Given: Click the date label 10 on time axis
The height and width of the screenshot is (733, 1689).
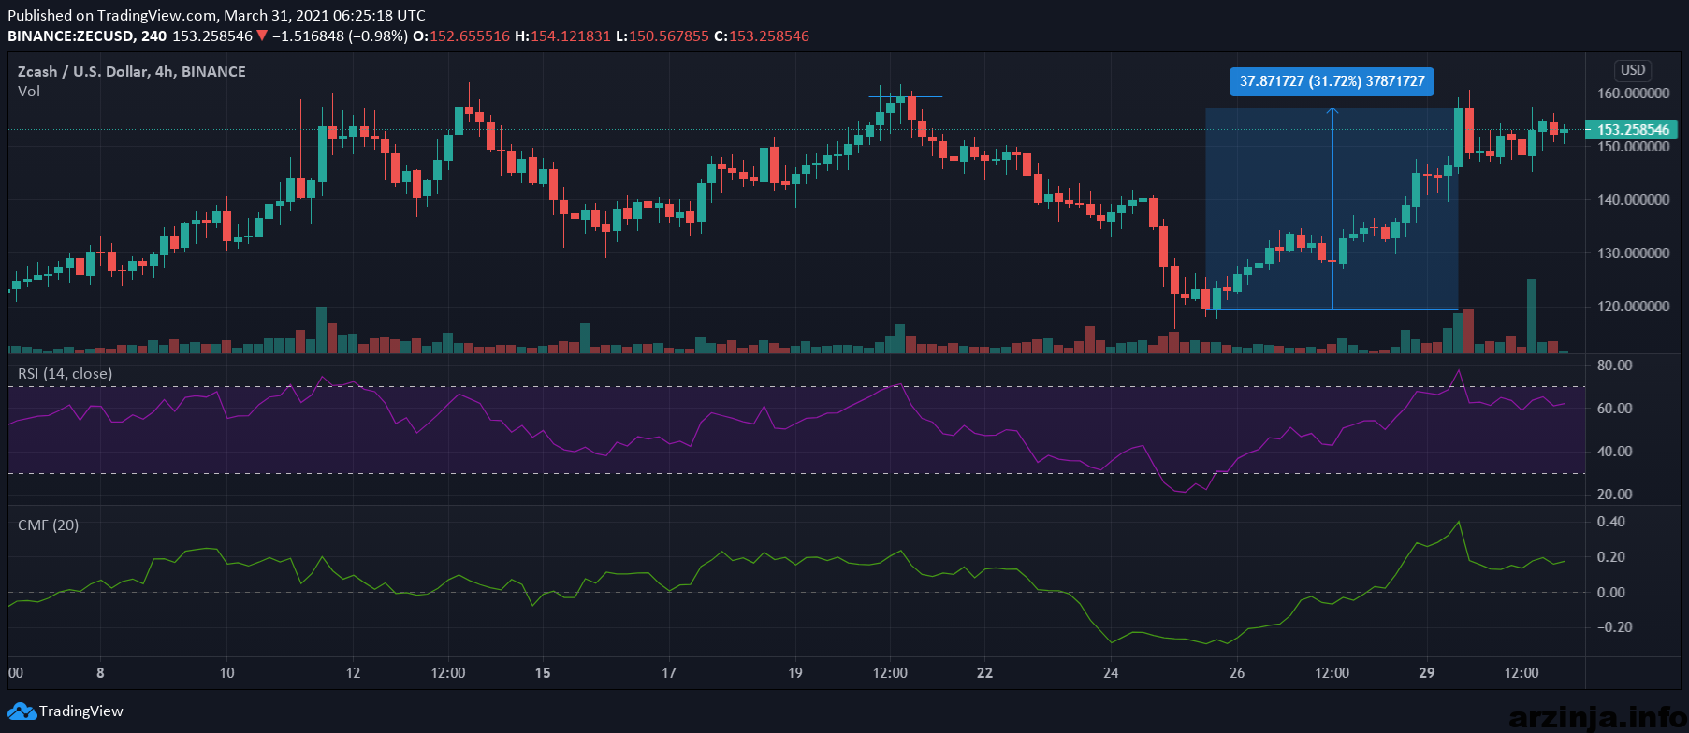Looking at the screenshot, I should 226,673.
